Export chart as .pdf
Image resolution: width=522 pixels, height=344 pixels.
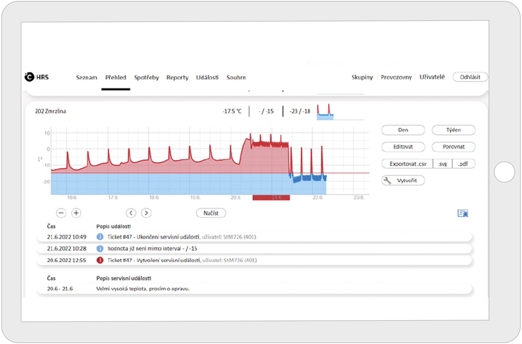463,164
